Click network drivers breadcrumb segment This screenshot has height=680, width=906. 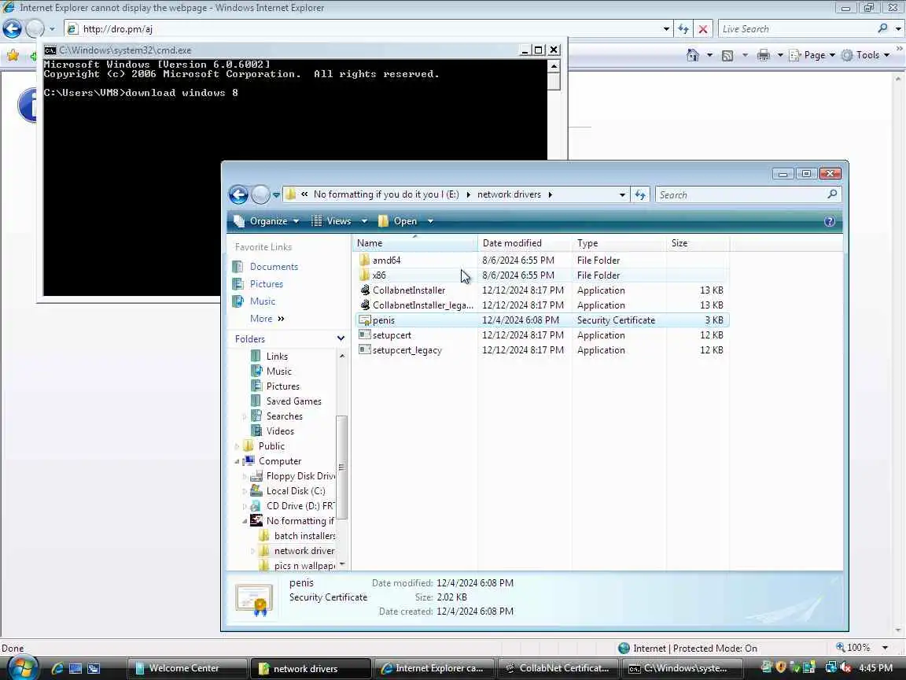click(x=509, y=194)
